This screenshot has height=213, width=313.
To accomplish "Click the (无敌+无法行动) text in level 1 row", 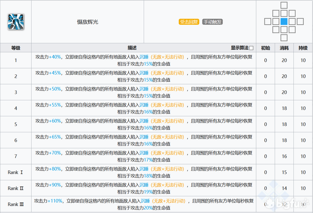I will pos(167,57).
